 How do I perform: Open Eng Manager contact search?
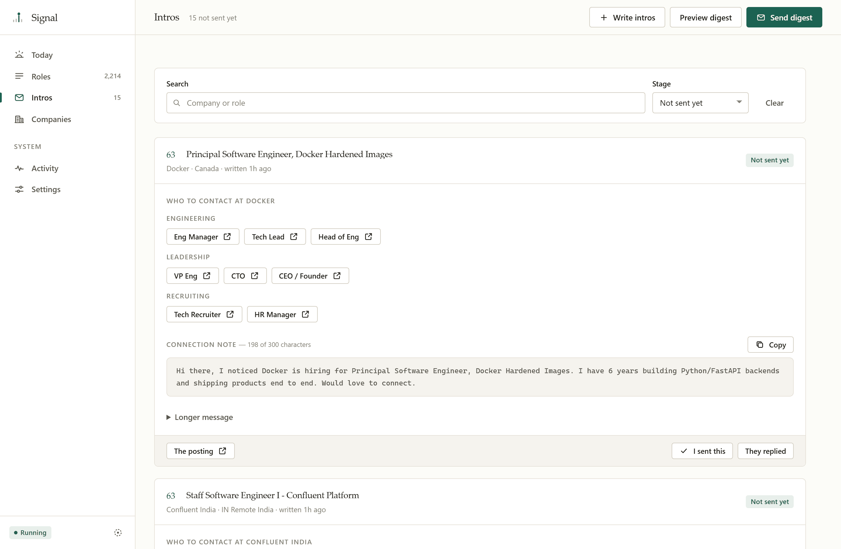[x=203, y=237]
